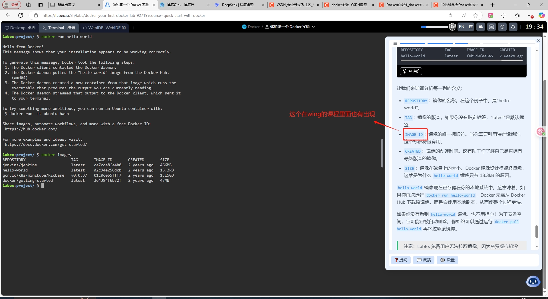Viewport: 548px width, 299px height.
Task: Open the Labby robot assistant
Action: point(533,282)
